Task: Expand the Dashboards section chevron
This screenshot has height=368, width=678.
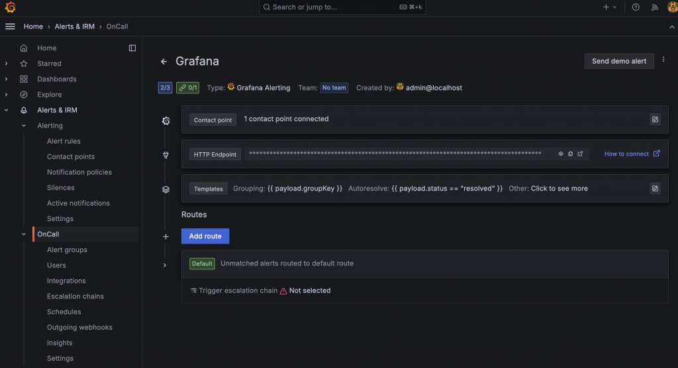Action: (6, 79)
